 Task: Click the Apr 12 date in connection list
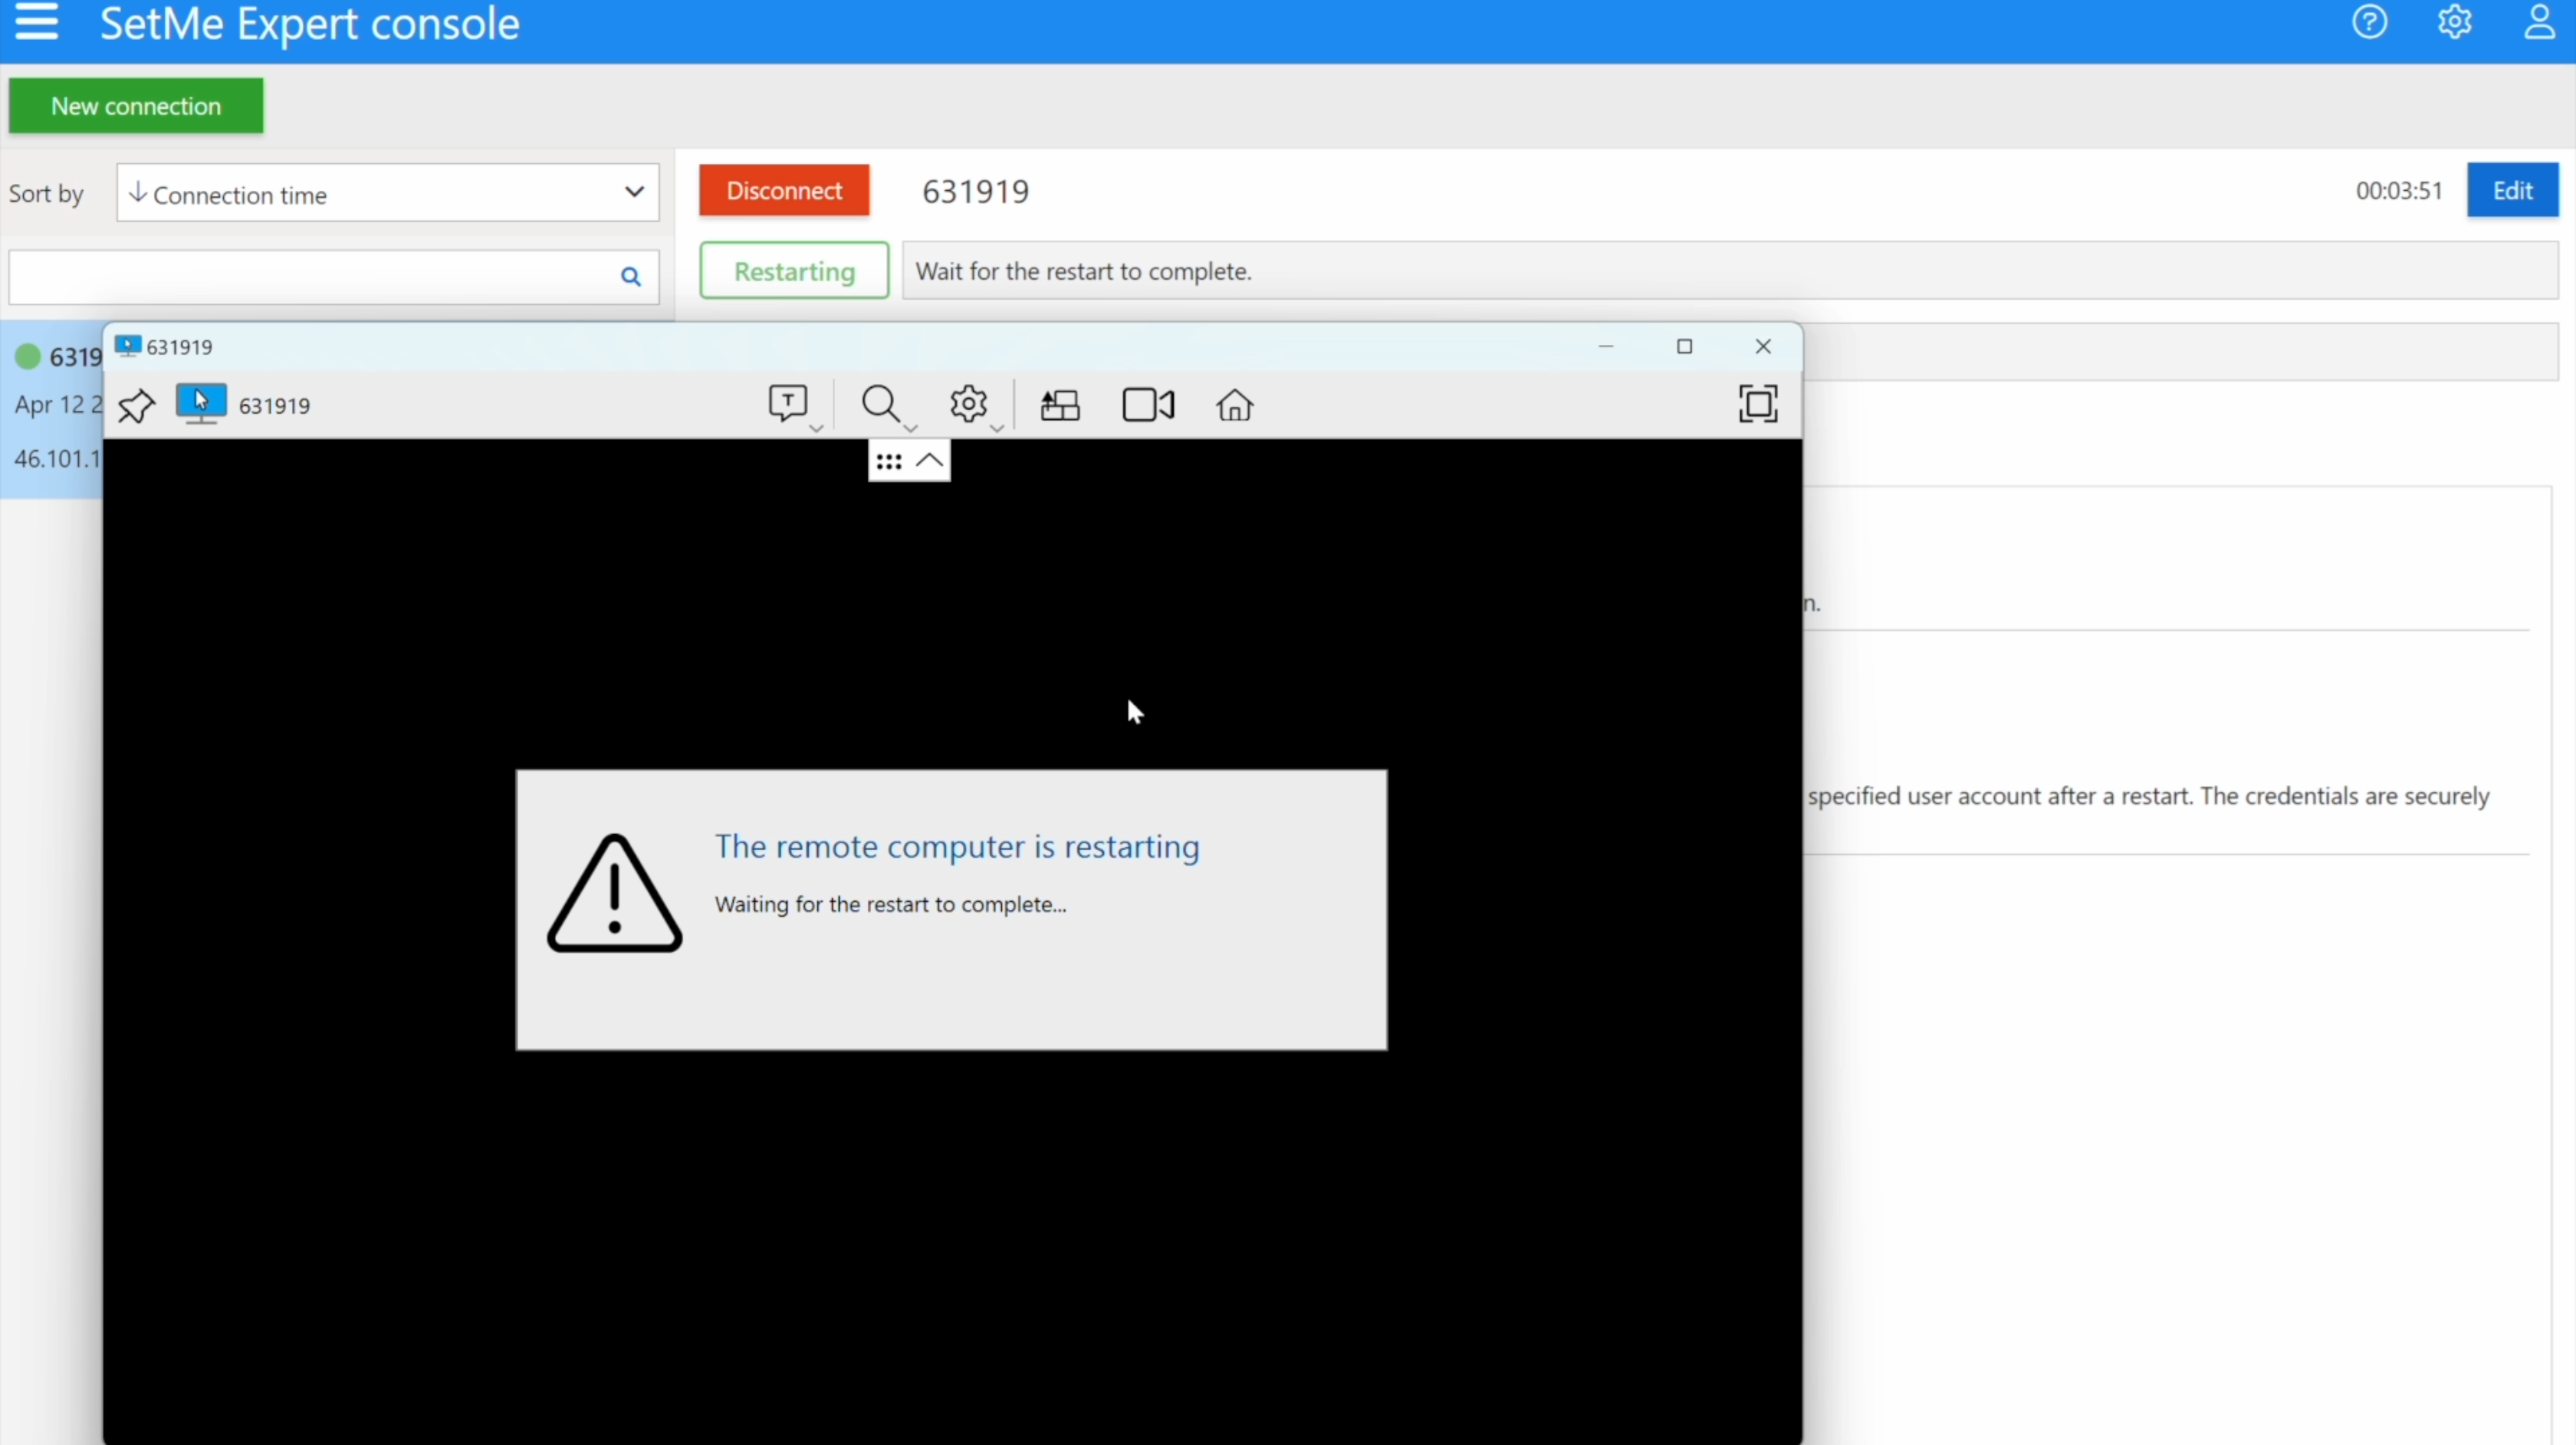pyautogui.click(x=58, y=405)
